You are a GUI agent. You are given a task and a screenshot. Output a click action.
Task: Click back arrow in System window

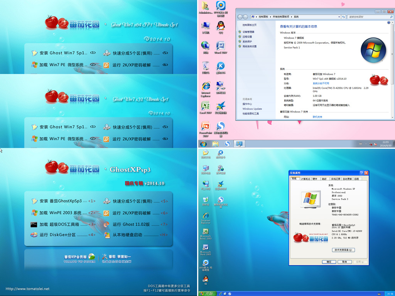click(240, 17)
